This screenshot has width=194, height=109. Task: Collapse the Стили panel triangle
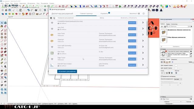161,49
